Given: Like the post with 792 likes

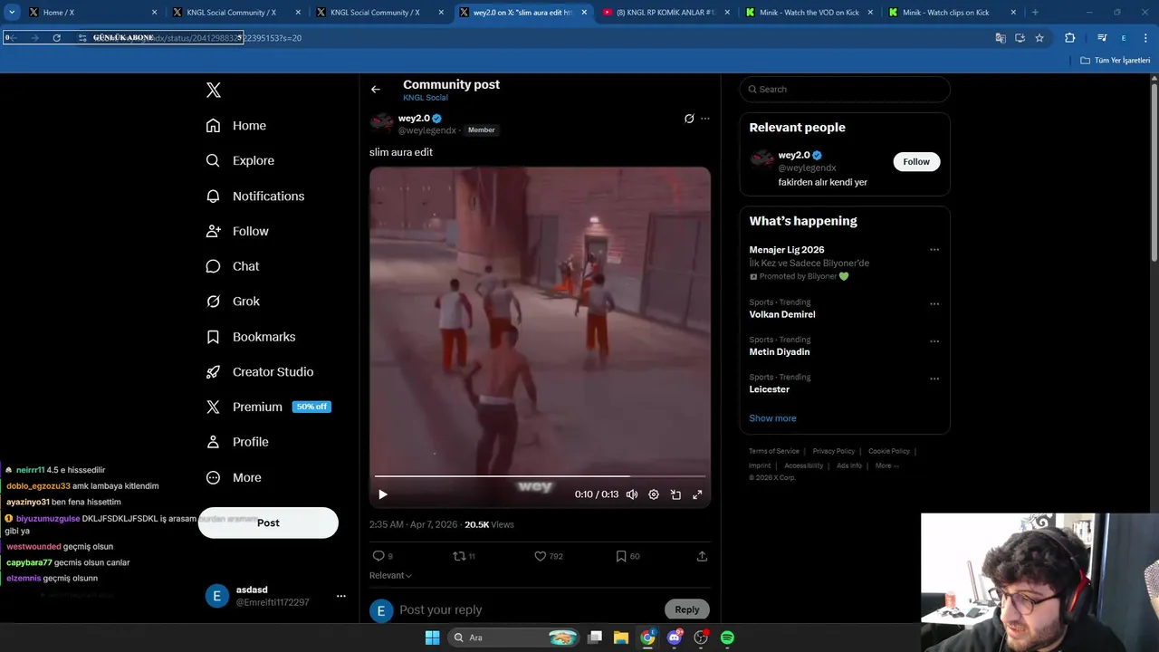Looking at the screenshot, I should tap(549, 556).
